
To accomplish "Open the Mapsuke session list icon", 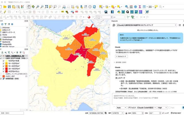I will tap(179, 25).
